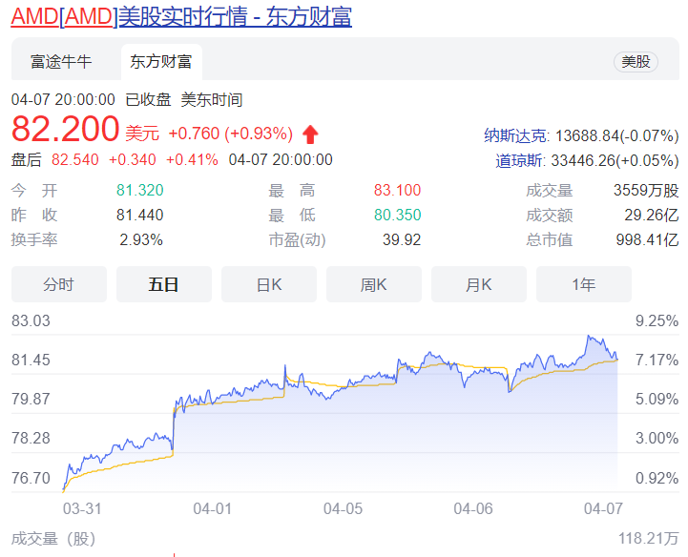688x557 pixels.
Task: Click the 7.17% percentage axis label
Action: 657,361
